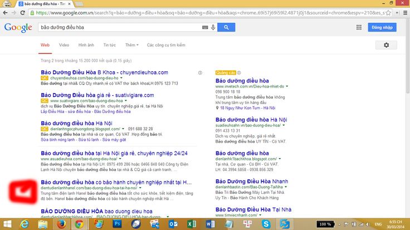
Task: Click the Sửa tủ lạnh sitelink
Action: click(x=89, y=140)
